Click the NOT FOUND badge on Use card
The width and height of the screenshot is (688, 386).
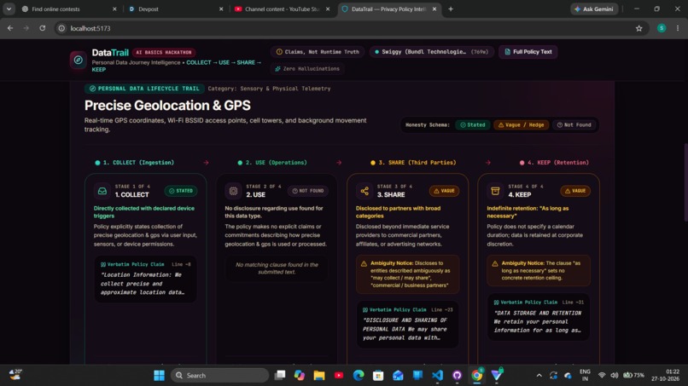pos(308,191)
